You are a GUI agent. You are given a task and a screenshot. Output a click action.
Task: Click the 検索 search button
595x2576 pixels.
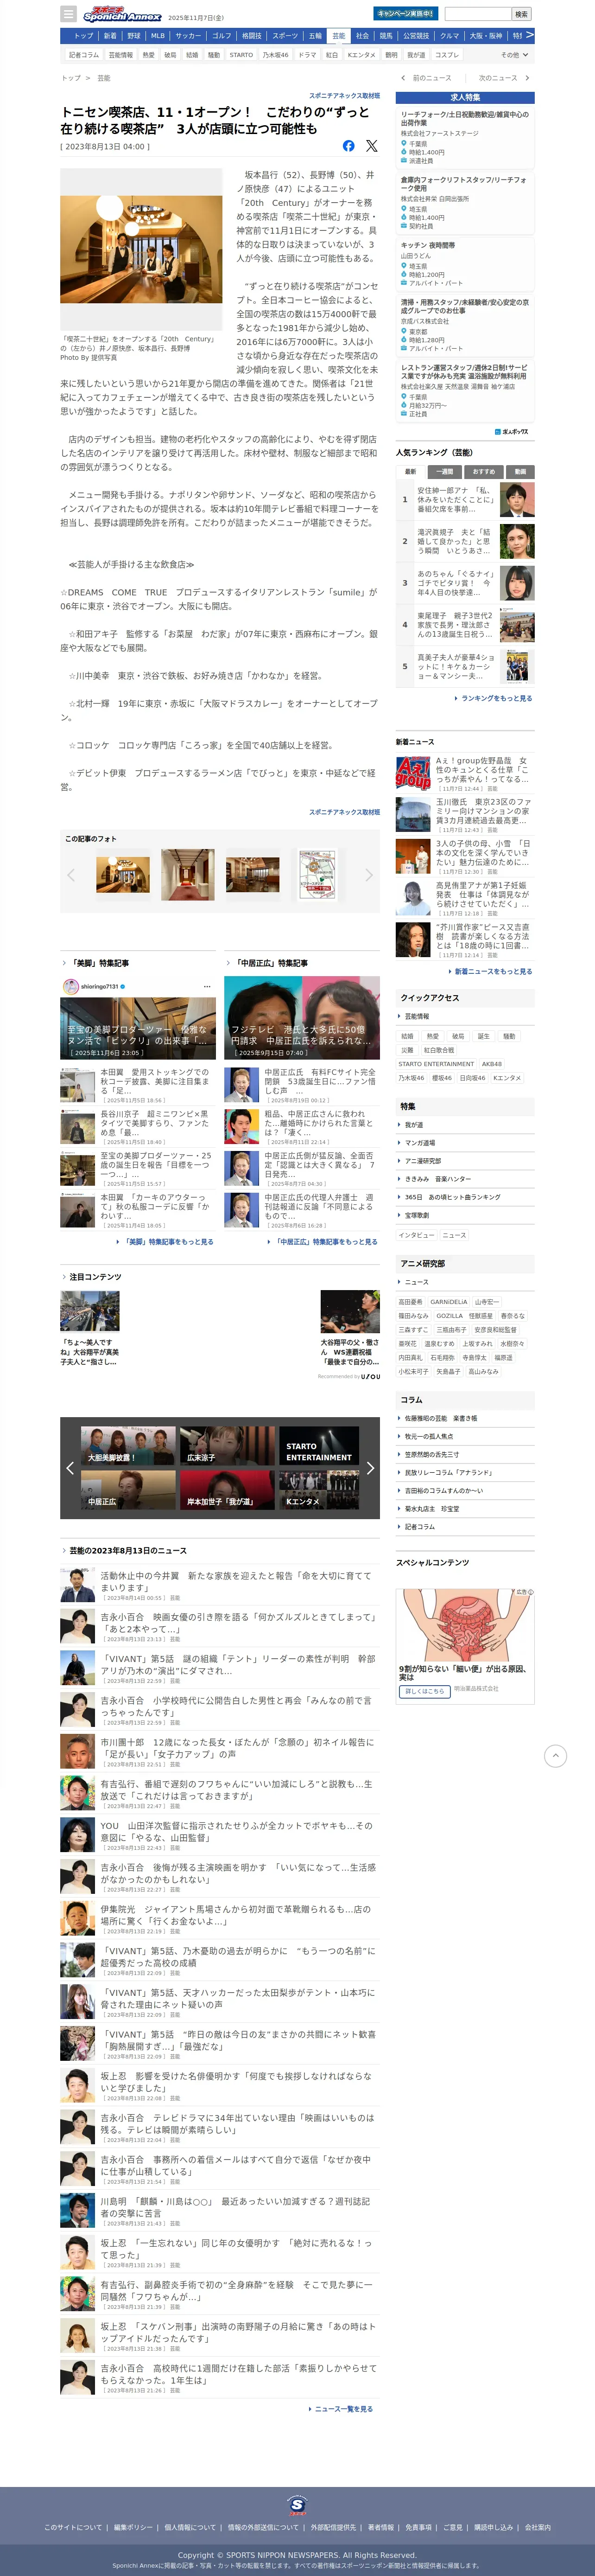point(521,14)
